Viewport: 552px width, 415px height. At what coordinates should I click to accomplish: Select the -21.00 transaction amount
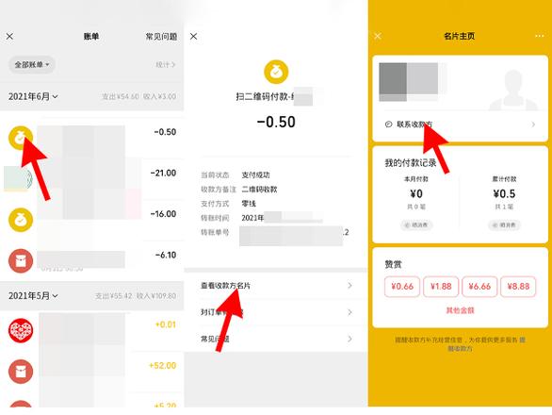[x=163, y=173]
